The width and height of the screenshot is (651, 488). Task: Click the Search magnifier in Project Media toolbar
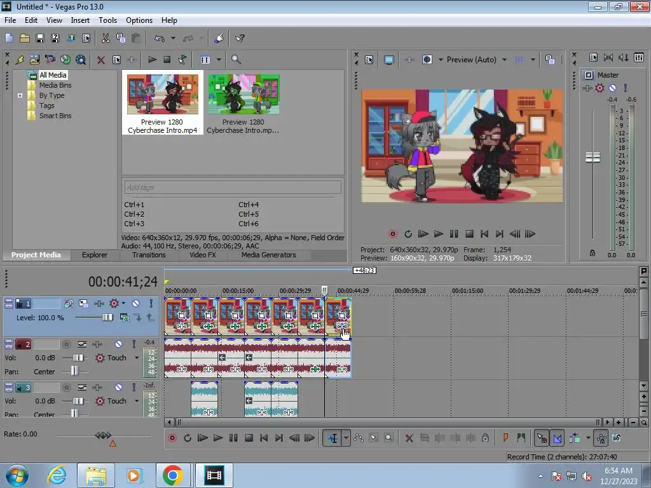(236, 59)
